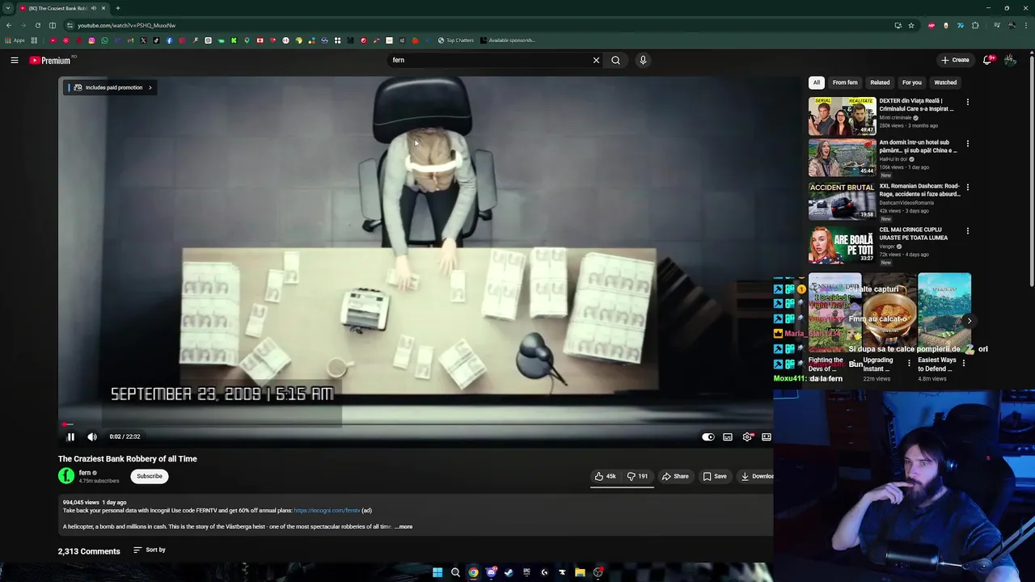Open more options for CEL MAI CRINGE
Viewport: 1035px width, 582px height.
[x=968, y=230]
